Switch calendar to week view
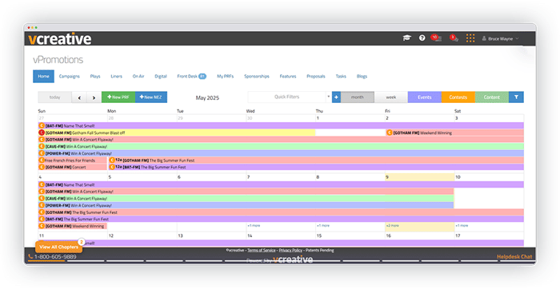 coord(391,97)
